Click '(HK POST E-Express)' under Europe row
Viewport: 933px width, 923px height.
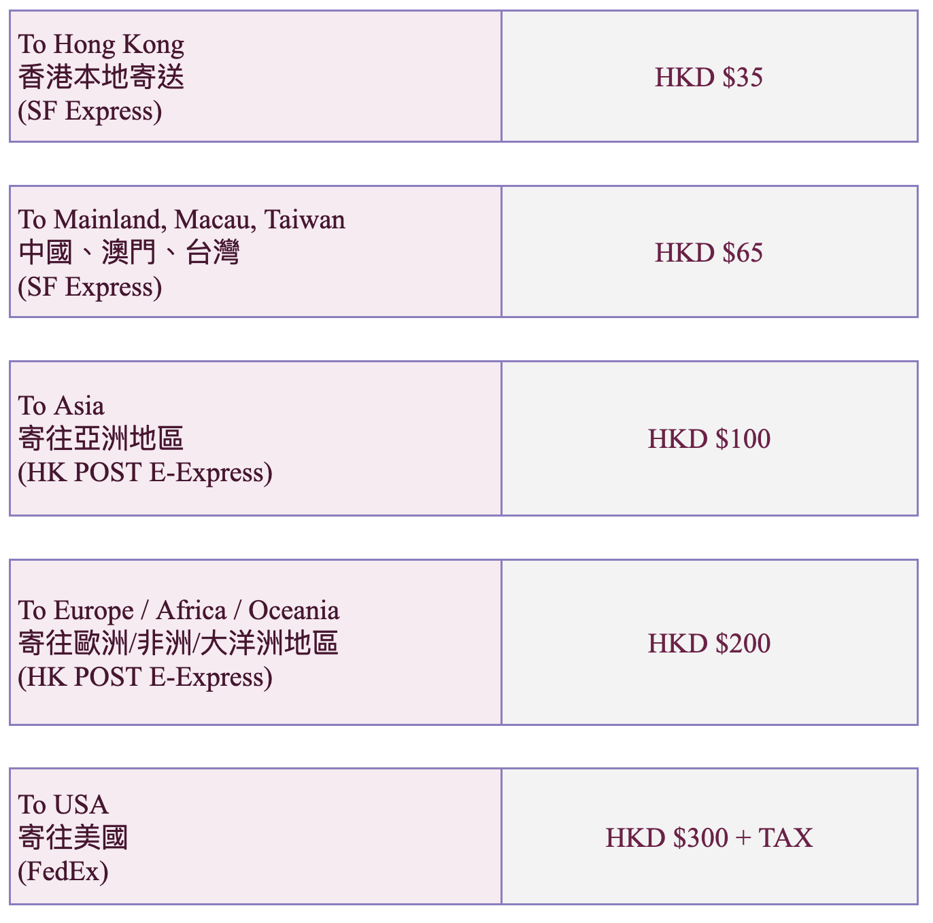click(146, 677)
